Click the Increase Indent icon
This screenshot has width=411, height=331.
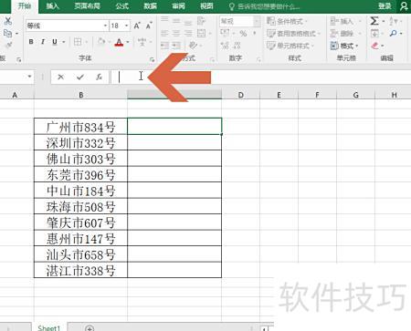point(176,46)
